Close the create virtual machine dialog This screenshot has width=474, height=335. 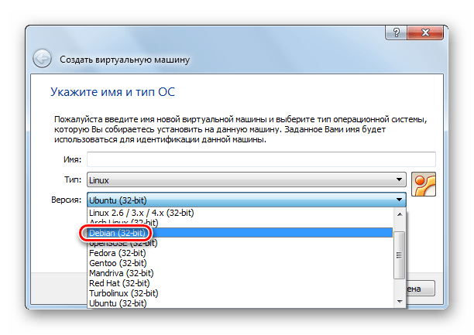(x=425, y=34)
